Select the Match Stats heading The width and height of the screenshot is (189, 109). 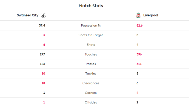click(91, 6)
